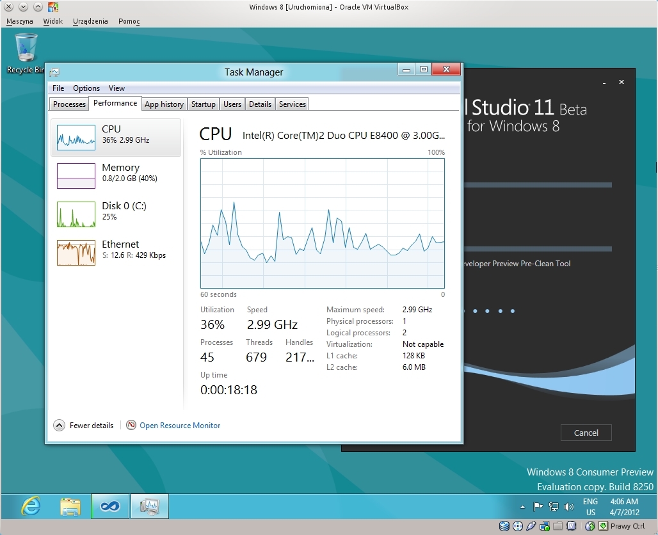Open the Maszyna menu in VirtualBox

[x=20, y=21]
